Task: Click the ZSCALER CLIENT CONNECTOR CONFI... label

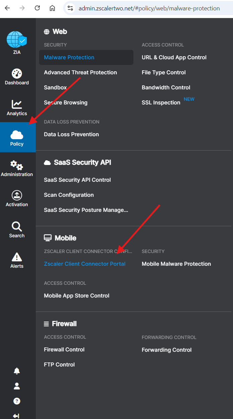Action: tap(88, 251)
